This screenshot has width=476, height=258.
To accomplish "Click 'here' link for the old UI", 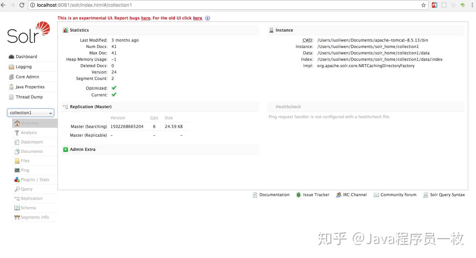I will pyautogui.click(x=197, y=18).
